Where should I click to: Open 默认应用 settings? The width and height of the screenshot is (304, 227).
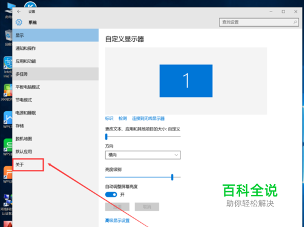pos(55,152)
